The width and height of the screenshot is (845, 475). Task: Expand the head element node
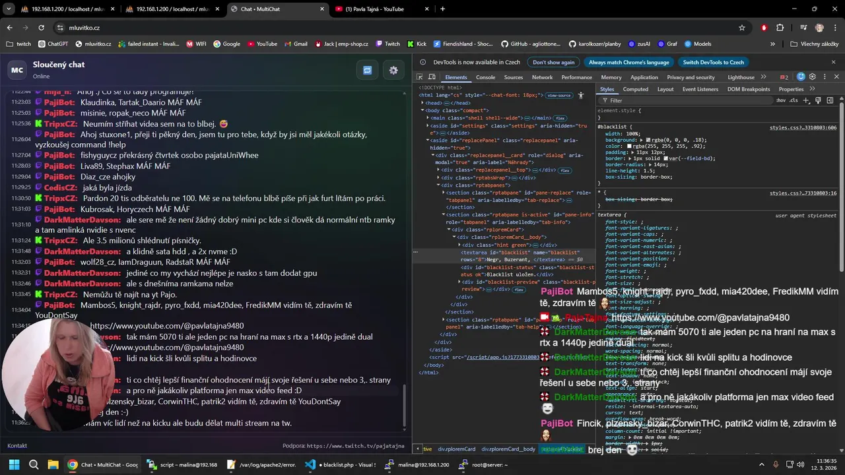pyautogui.click(x=423, y=103)
